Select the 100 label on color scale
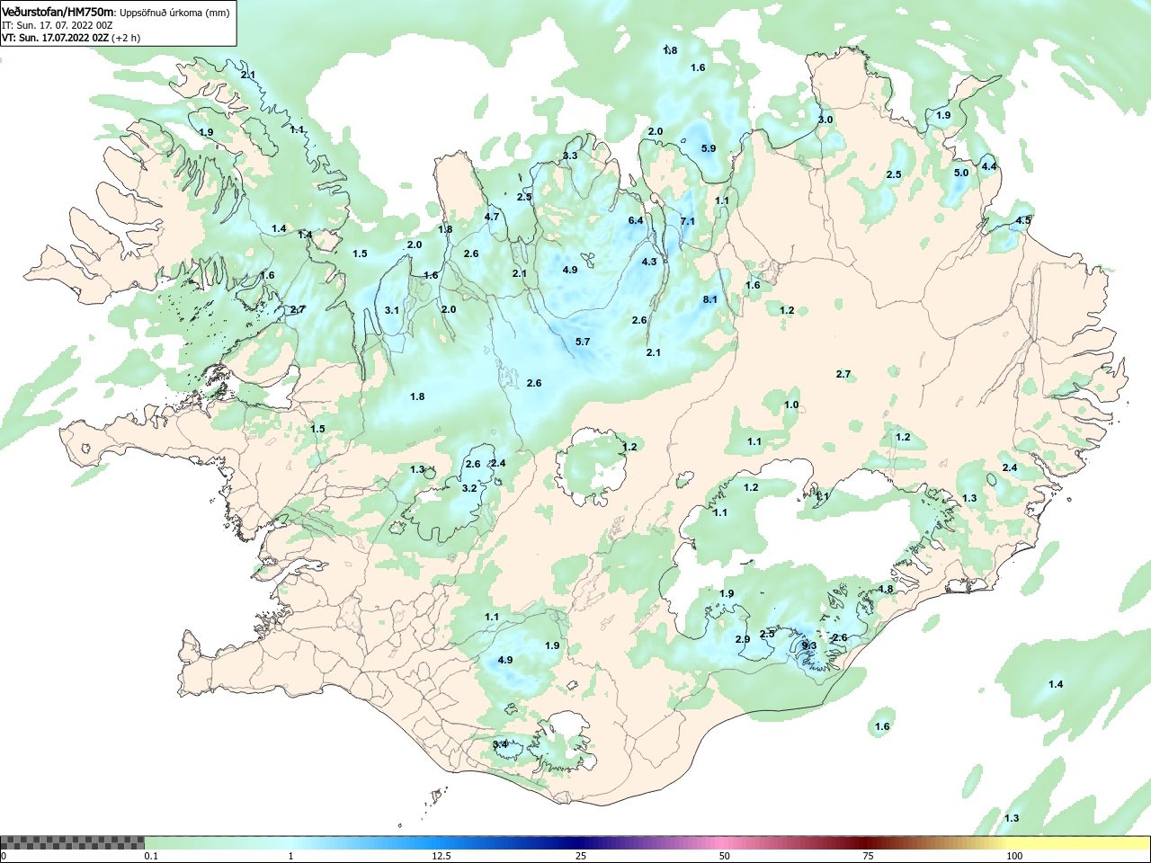 tap(1014, 856)
